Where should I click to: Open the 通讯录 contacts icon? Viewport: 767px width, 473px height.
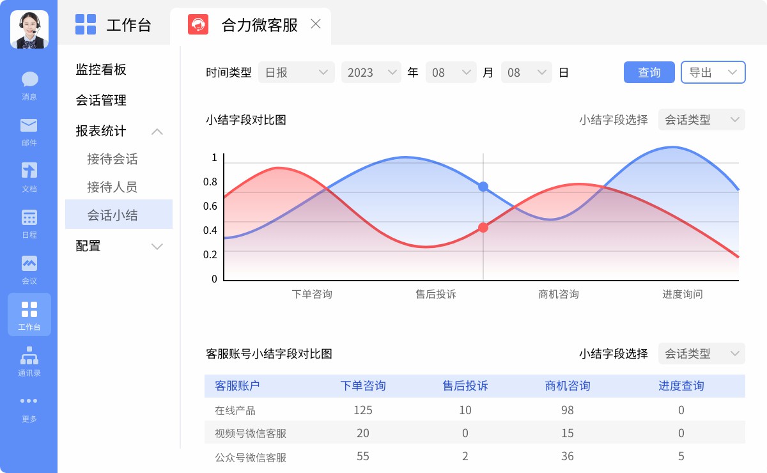click(29, 355)
